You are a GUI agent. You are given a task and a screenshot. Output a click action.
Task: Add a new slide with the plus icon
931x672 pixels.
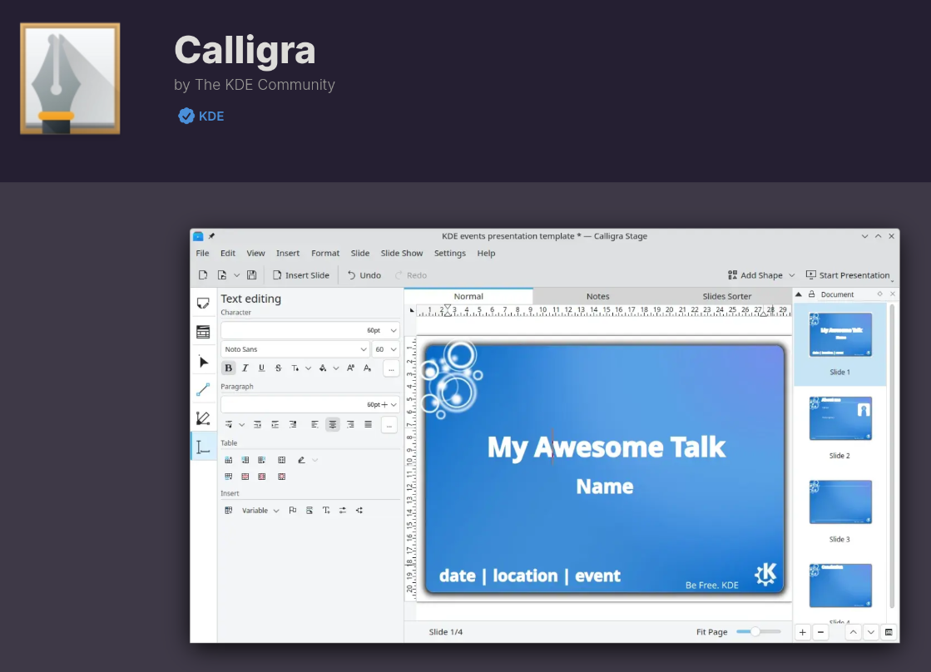pyautogui.click(x=803, y=632)
